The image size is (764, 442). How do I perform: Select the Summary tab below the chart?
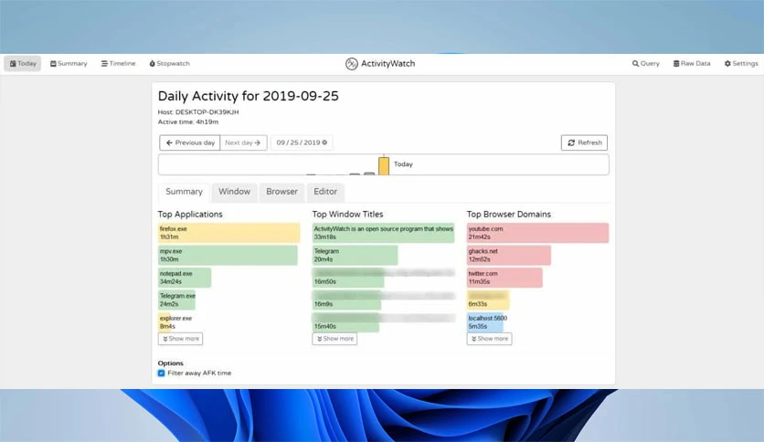pyautogui.click(x=185, y=192)
